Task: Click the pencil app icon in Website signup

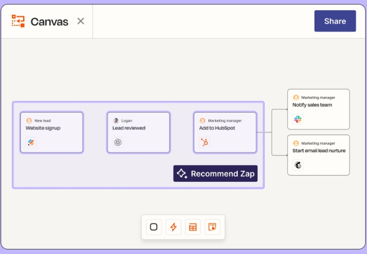Action: pos(31,142)
